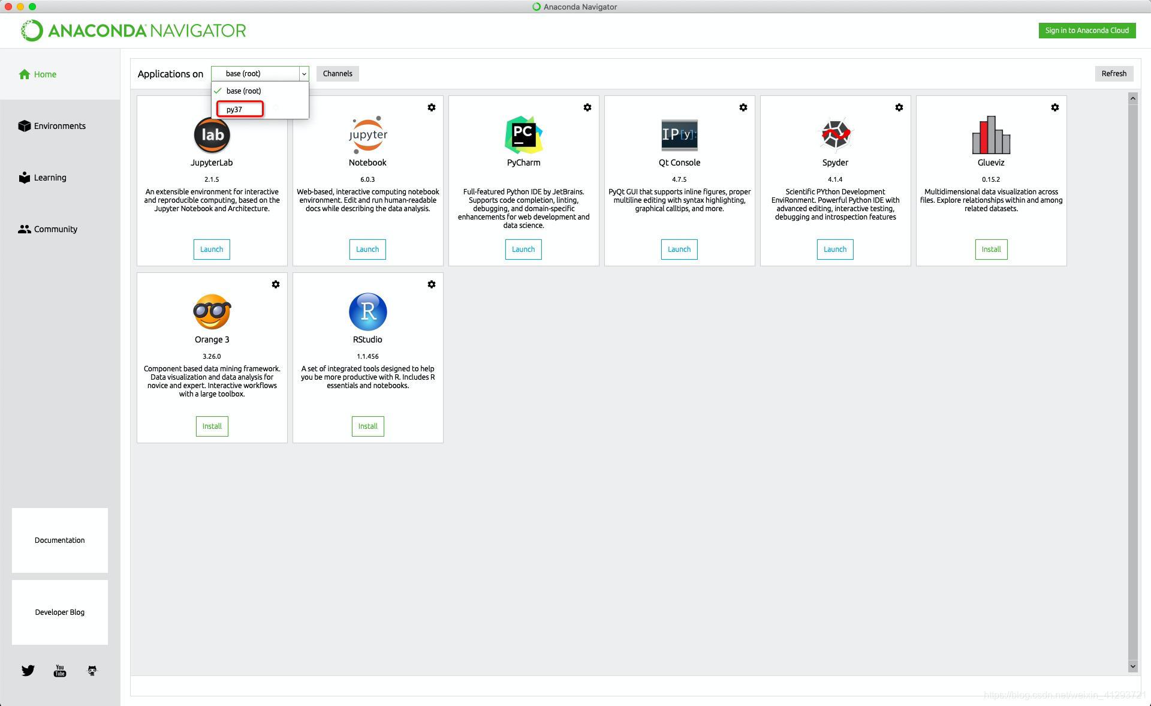
Task: Click the Anaconda Navigator logo
Action: [133, 31]
